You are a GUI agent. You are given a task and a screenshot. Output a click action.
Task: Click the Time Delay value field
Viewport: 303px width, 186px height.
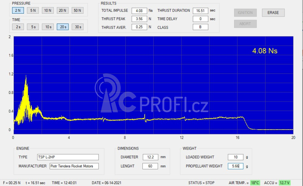pyautogui.click(x=200, y=19)
